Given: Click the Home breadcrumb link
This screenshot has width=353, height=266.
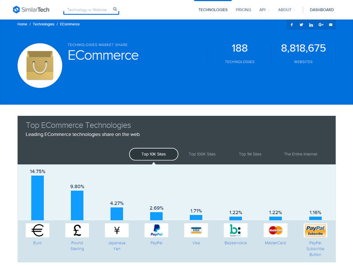Looking at the screenshot, I should click(22, 24).
